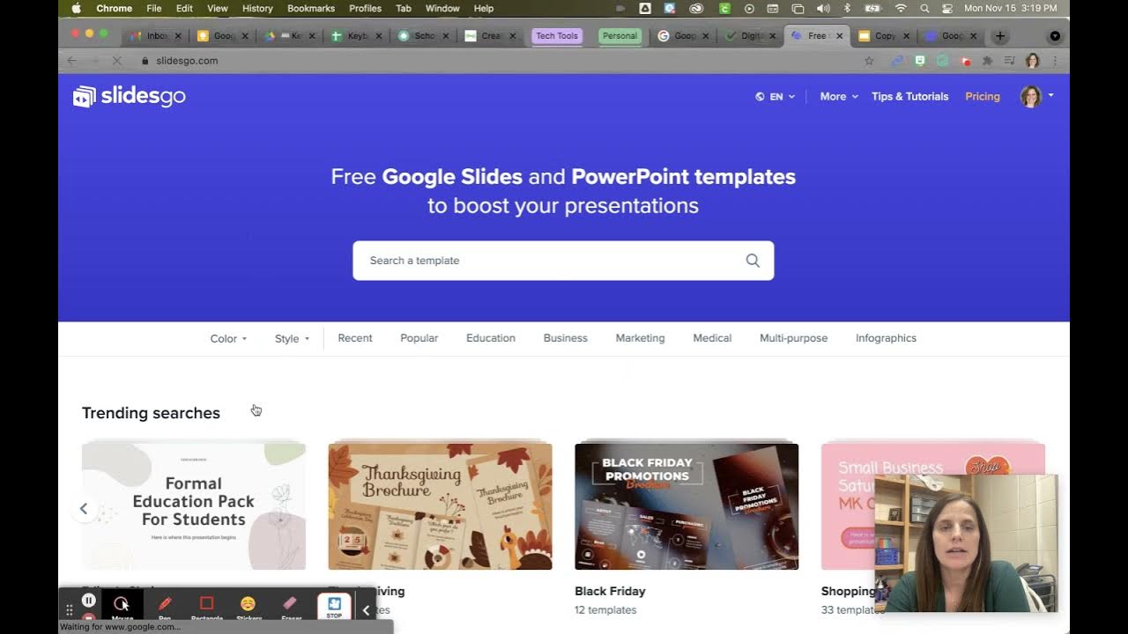
Task: Select the Marketing category
Action: [x=640, y=338]
